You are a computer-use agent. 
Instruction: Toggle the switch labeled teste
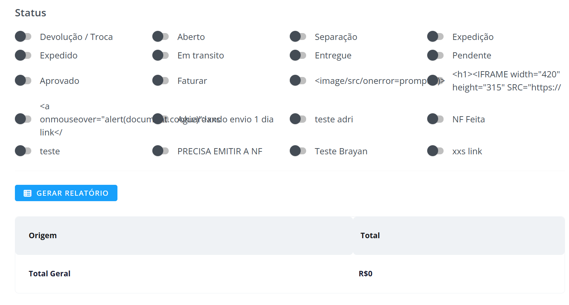click(23, 151)
